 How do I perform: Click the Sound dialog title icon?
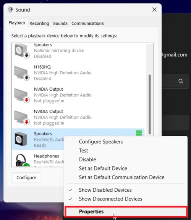(10, 10)
